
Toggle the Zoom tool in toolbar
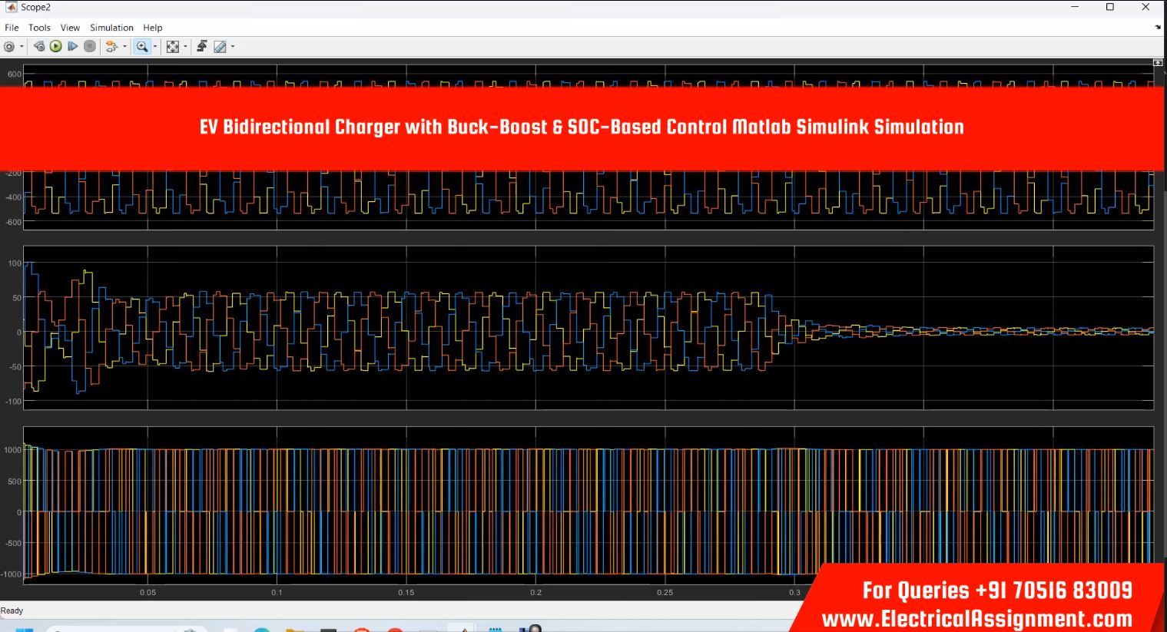pos(141,47)
